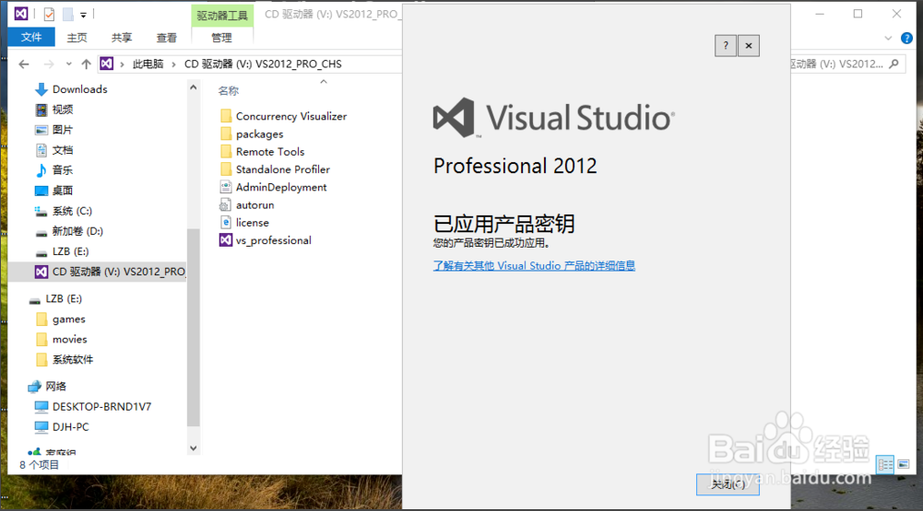Viewport: 923px width, 511px height.
Task: Click the Explorer blue help icon
Action: tap(905, 38)
